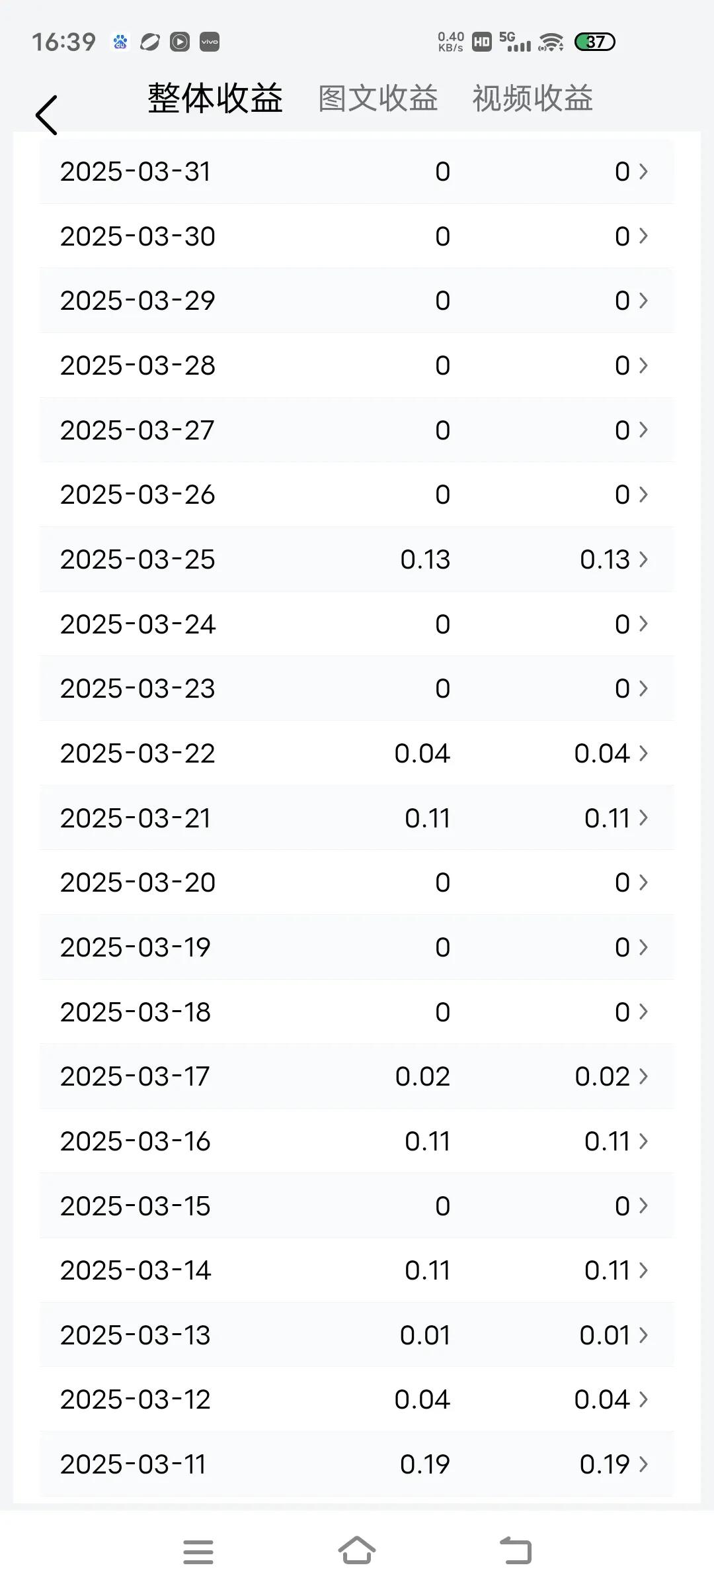
Task: Go to Android home screen icon
Action: coord(357,1550)
